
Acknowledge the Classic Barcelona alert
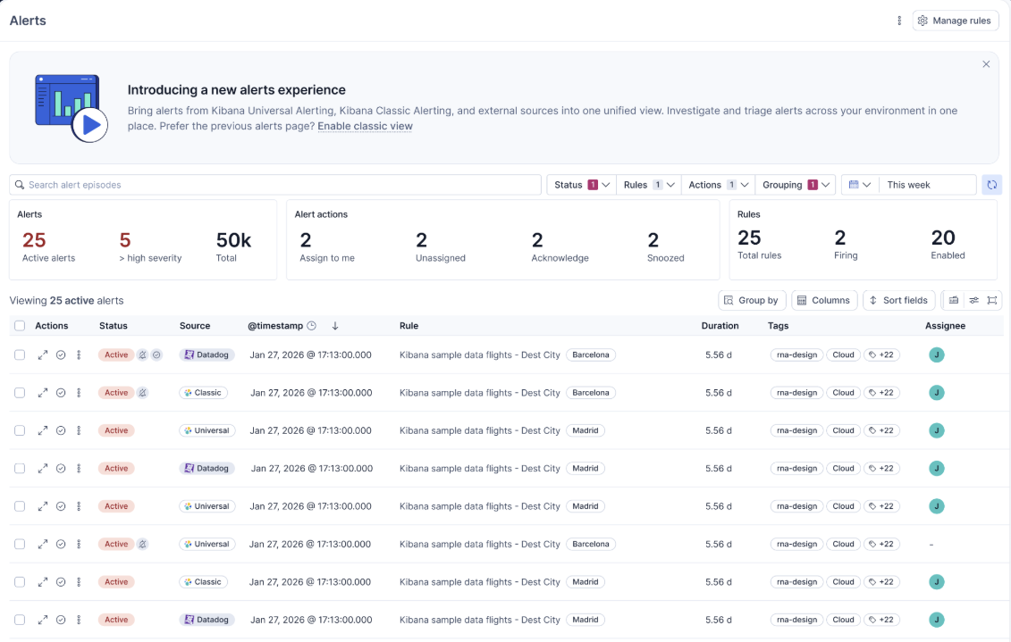pos(61,393)
